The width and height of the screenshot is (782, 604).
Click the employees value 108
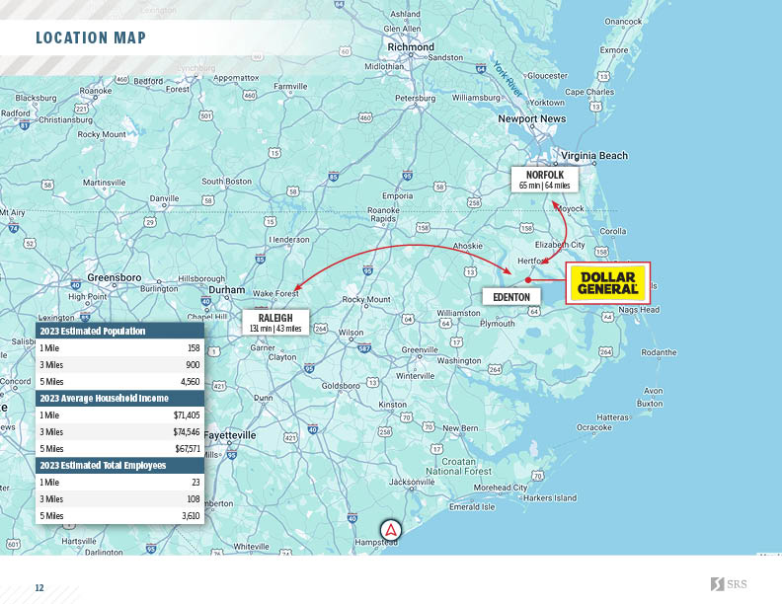(x=194, y=498)
